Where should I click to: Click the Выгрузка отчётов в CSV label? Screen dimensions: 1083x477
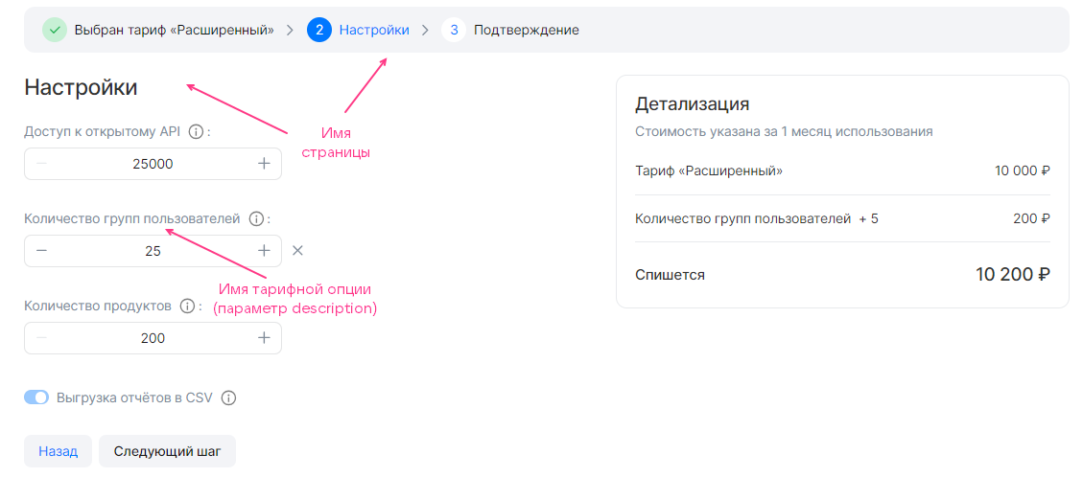[134, 397]
